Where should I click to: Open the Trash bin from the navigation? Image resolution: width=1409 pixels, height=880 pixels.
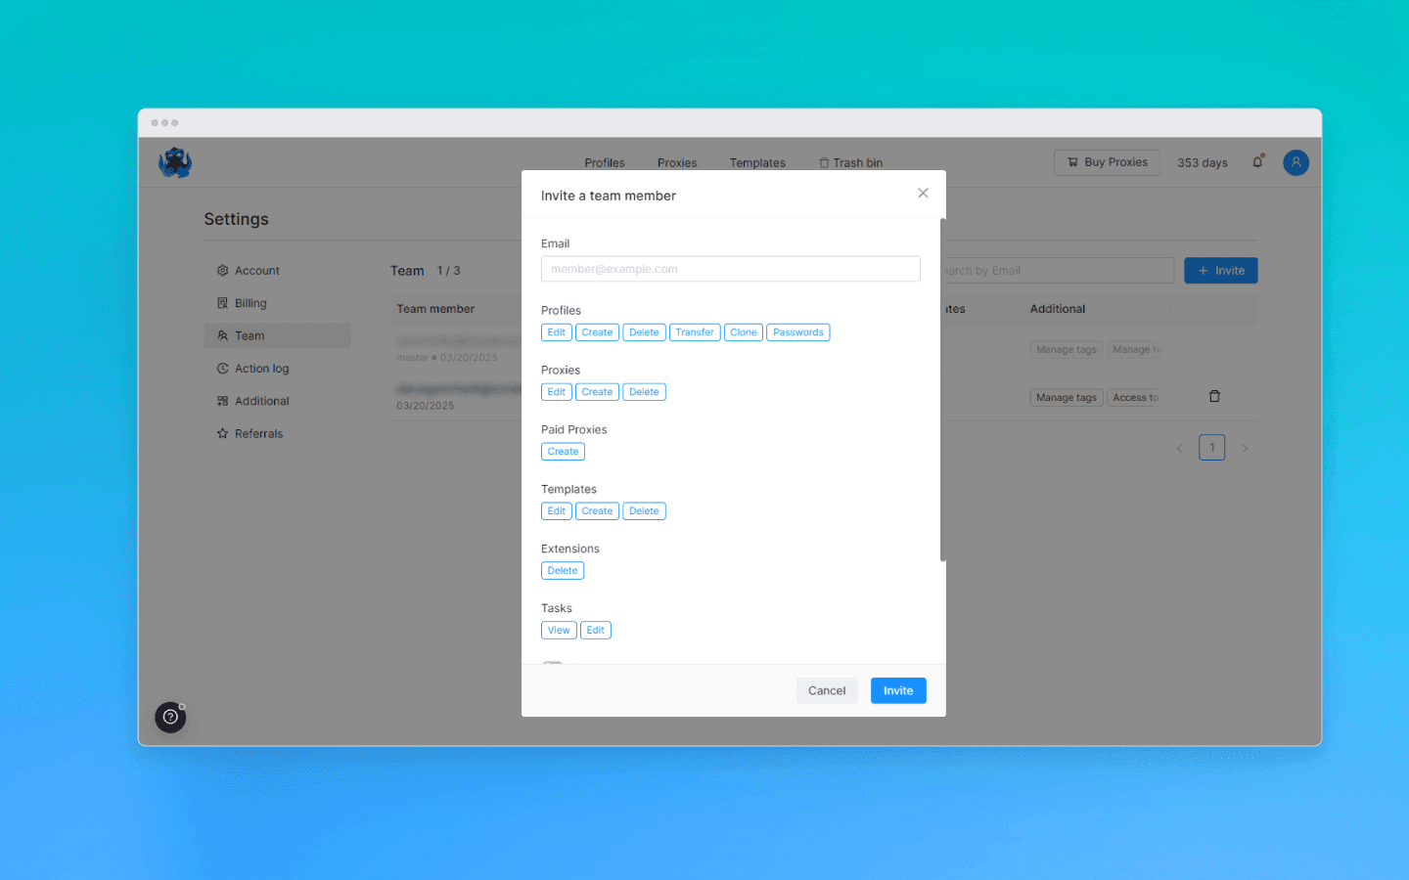(850, 162)
